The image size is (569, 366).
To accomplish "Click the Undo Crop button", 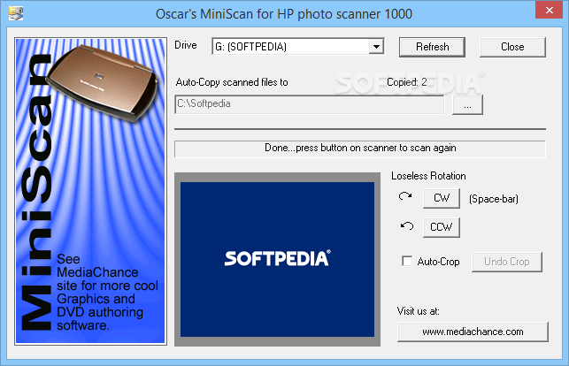I will click(506, 262).
